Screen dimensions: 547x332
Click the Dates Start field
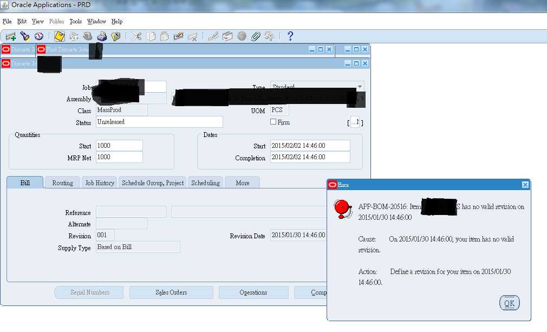pyautogui.click(x=310, y=146)
